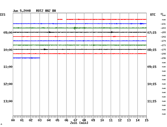Click the "CES" column header
This screenshot has width=167, height=127.
click(x=3, y=15)
